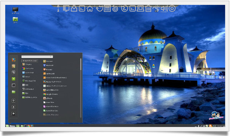Screen dimensions: 230x136
Task: Click the Menu button on the bottom panel
Action: pos(10,126)
